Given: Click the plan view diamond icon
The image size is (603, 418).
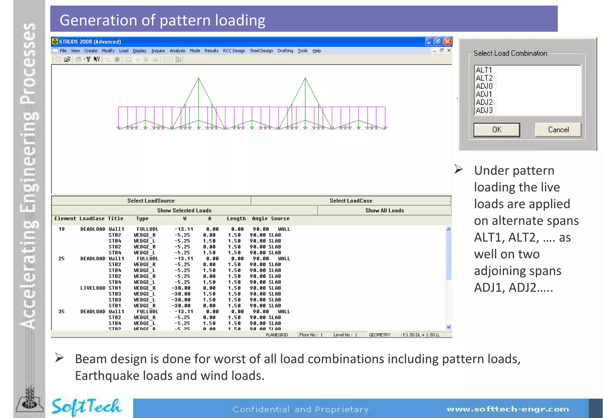Looking at the screenshot, I should tap(138, 60).
